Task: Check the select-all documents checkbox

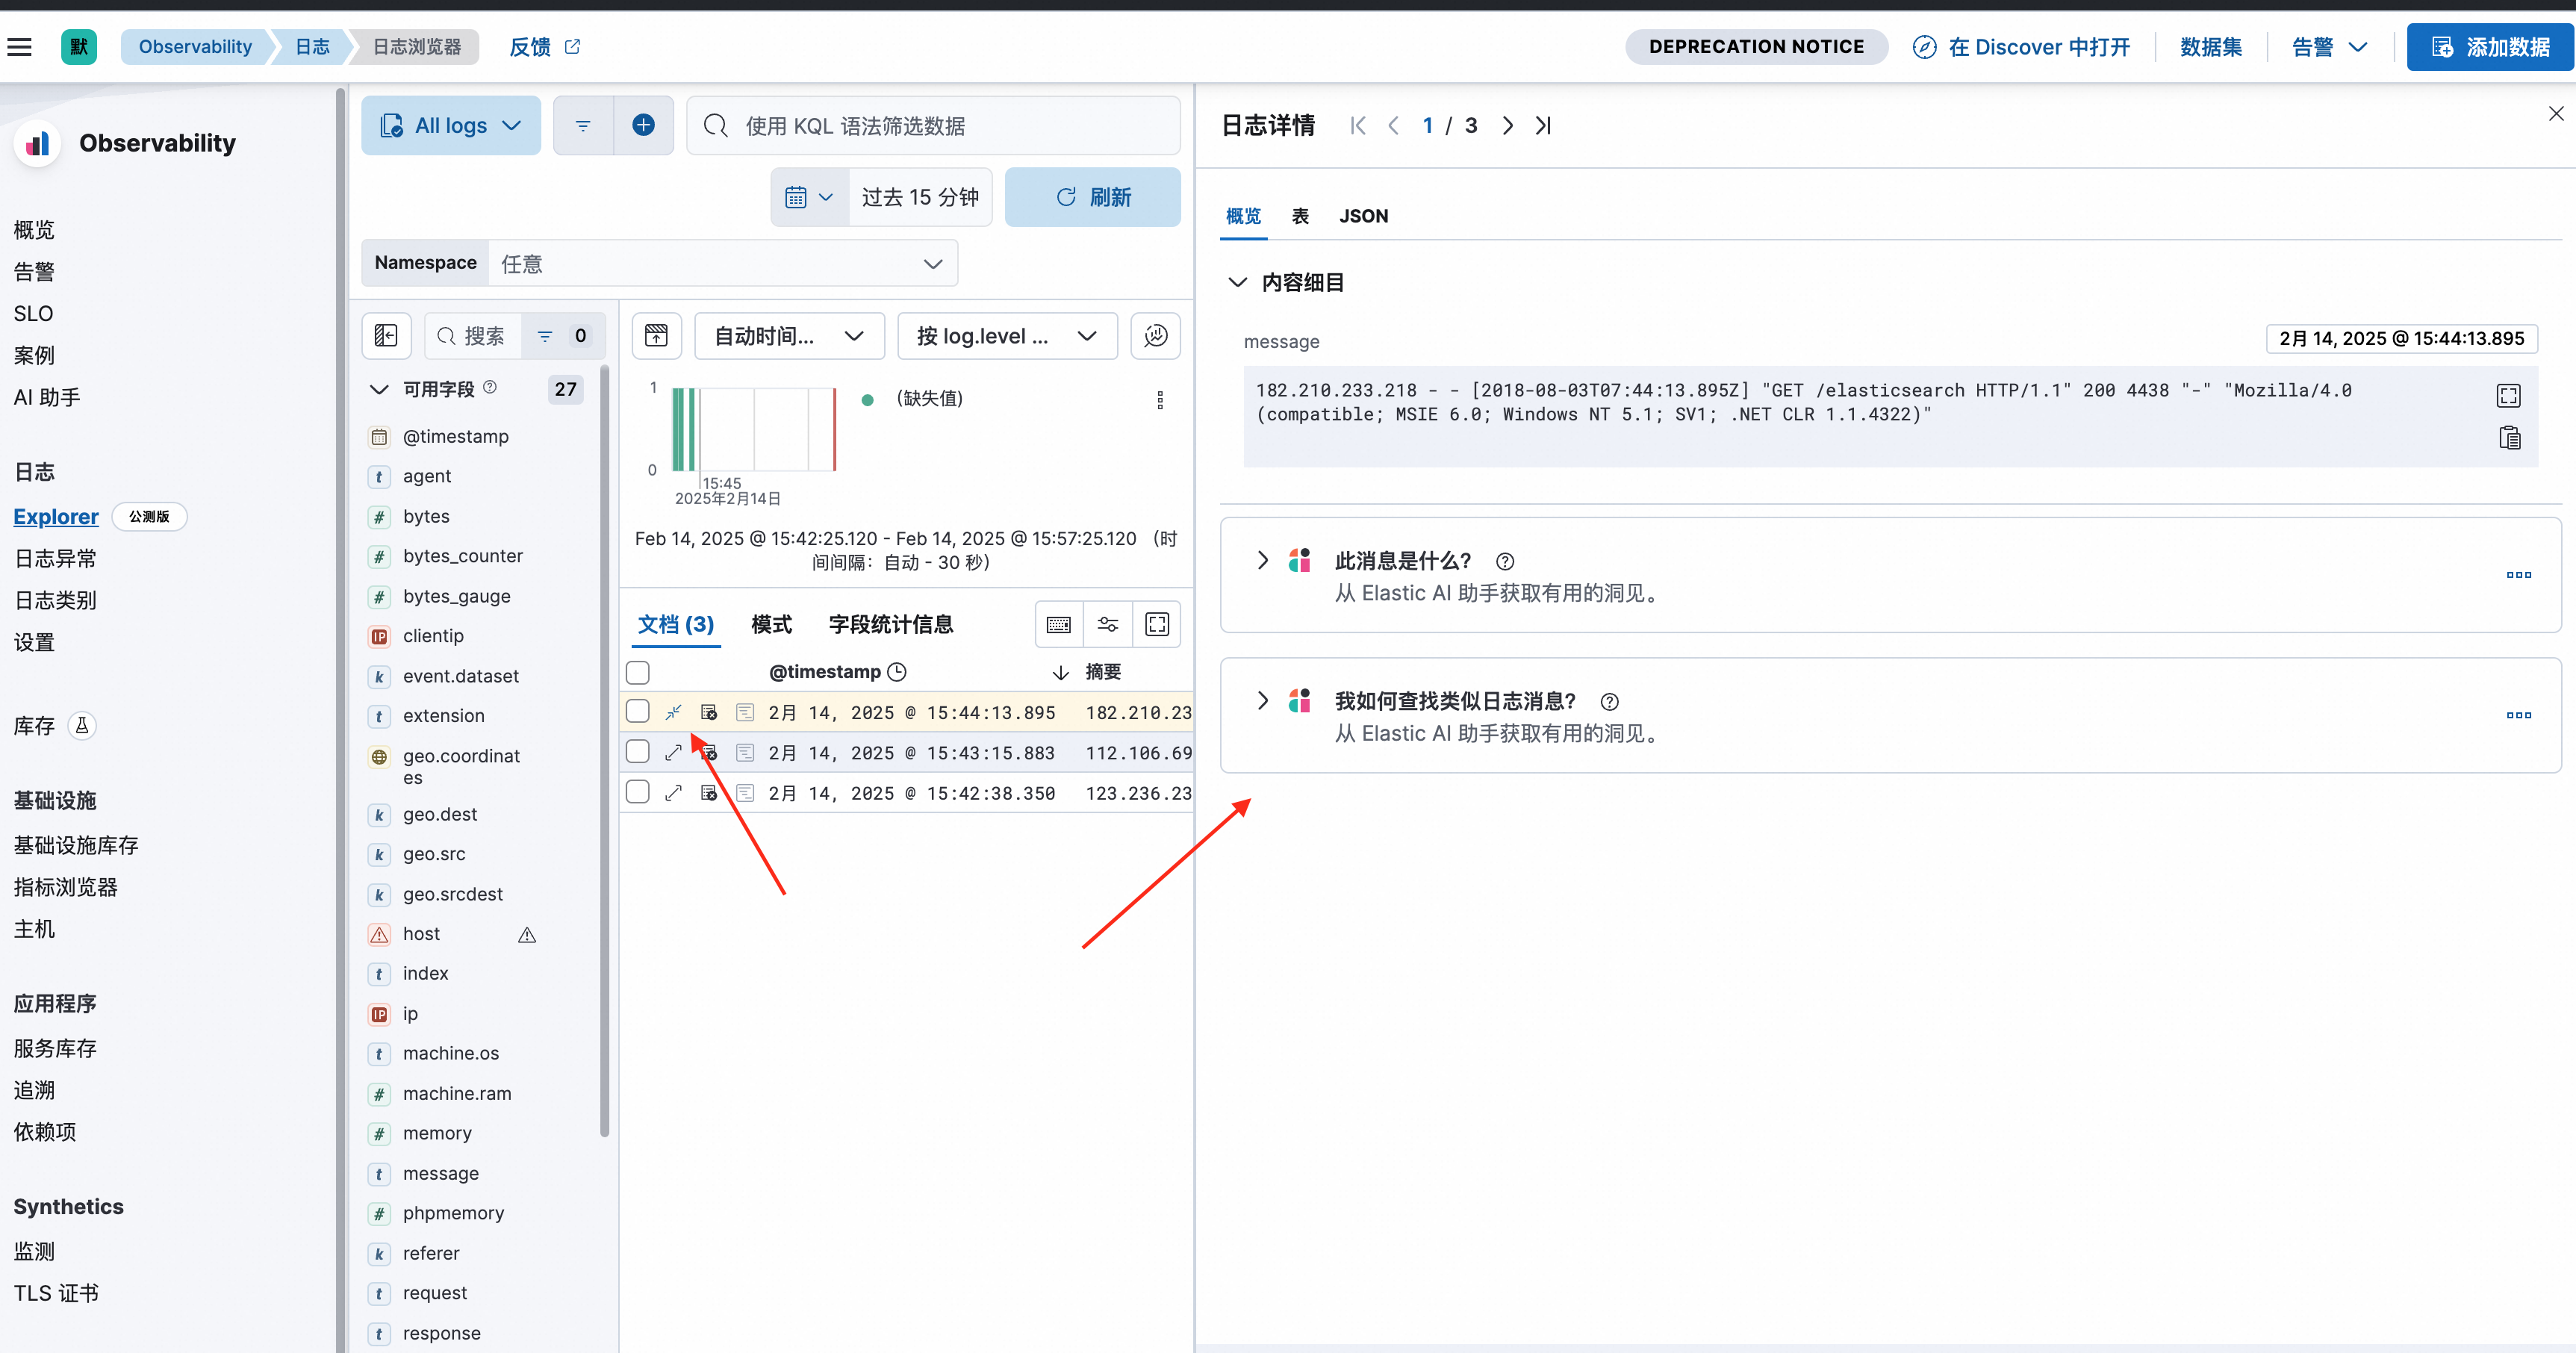Action: [x=637, y=672]
